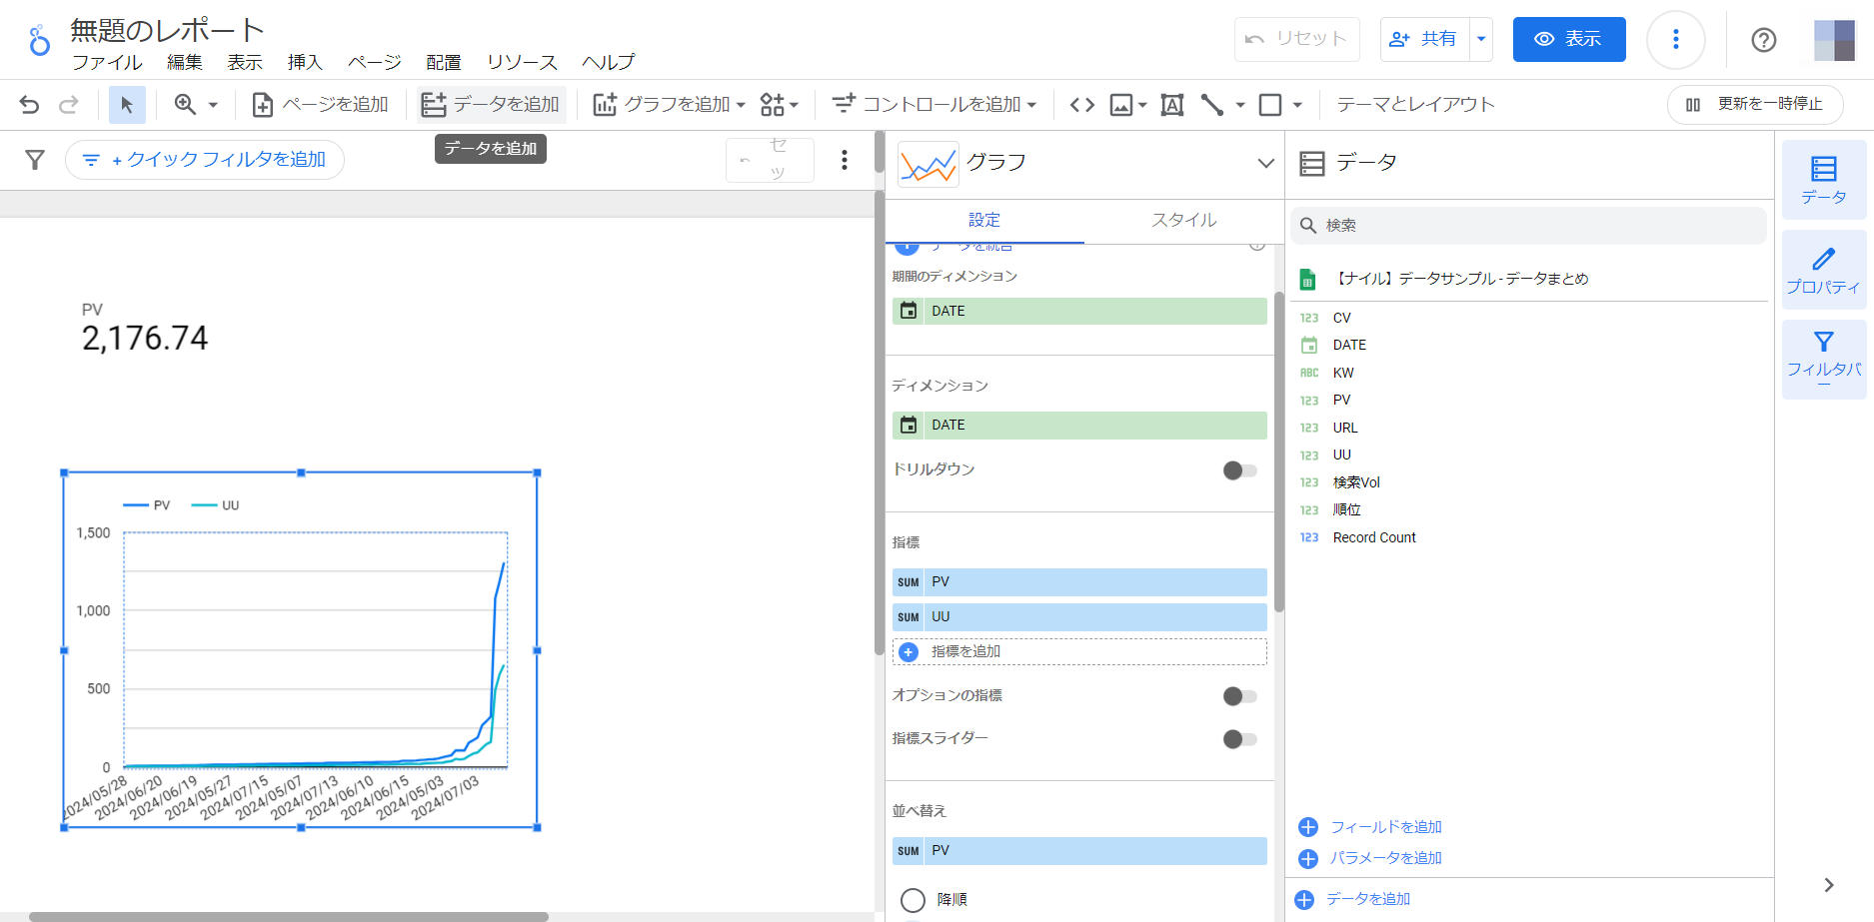
Task: Open the リソース menu
Action: tap(522, 62)
